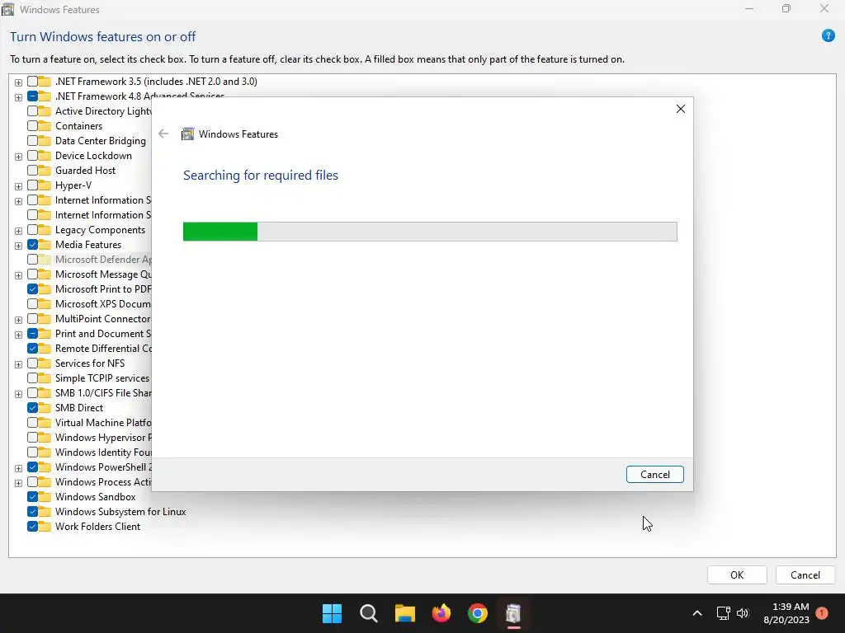This screenshot has width=845, height=633.
Task: Expand the Hyper-V node
Action: [18, 186]
